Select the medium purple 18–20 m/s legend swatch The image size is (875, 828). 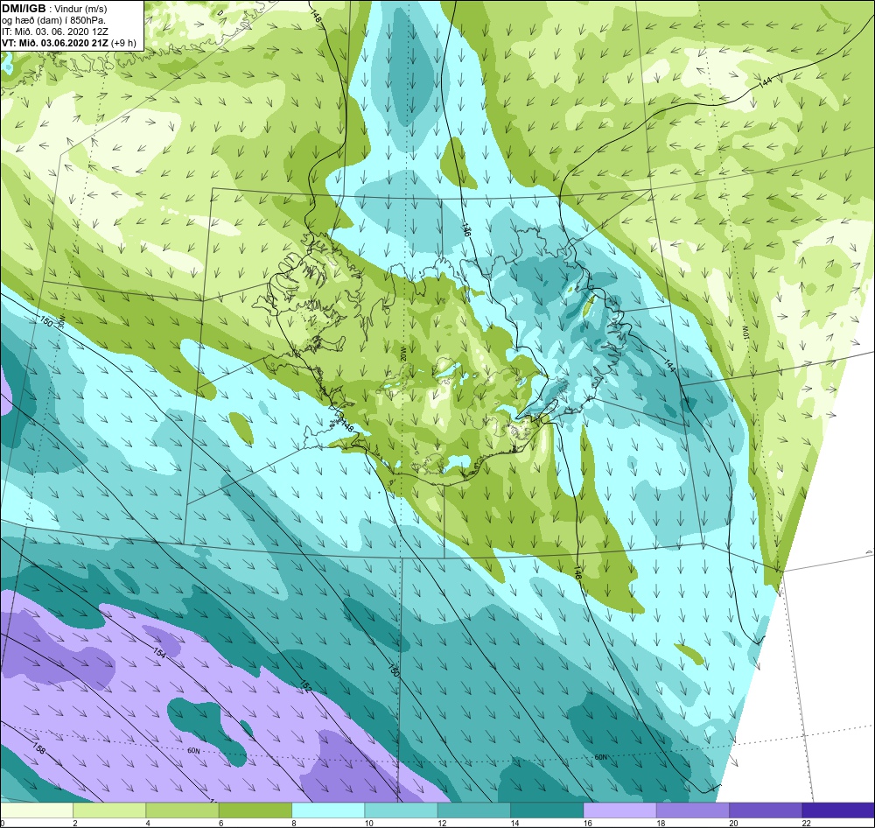click(x=692, y=810)
